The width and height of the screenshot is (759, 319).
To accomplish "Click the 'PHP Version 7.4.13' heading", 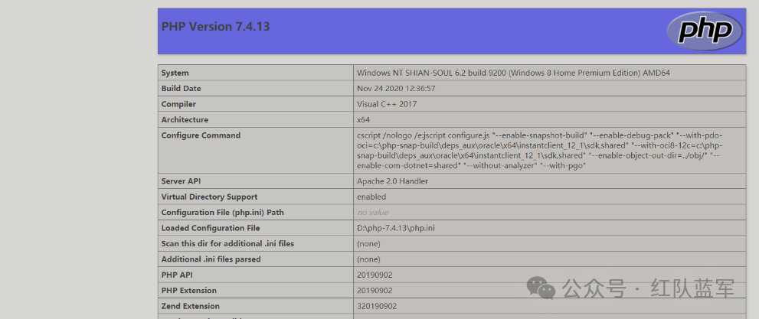I will [x=215, y=27].
